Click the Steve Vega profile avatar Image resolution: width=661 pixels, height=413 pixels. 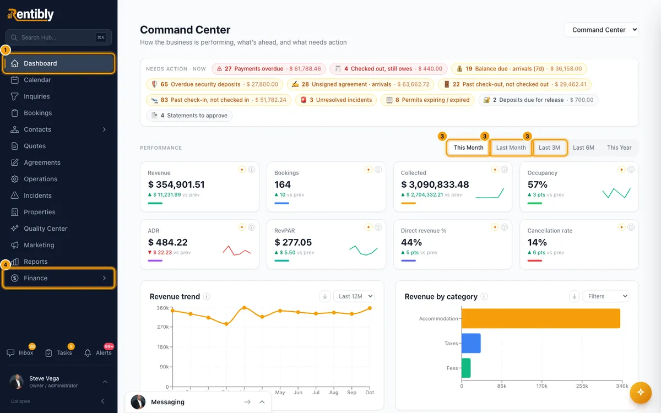17,382
